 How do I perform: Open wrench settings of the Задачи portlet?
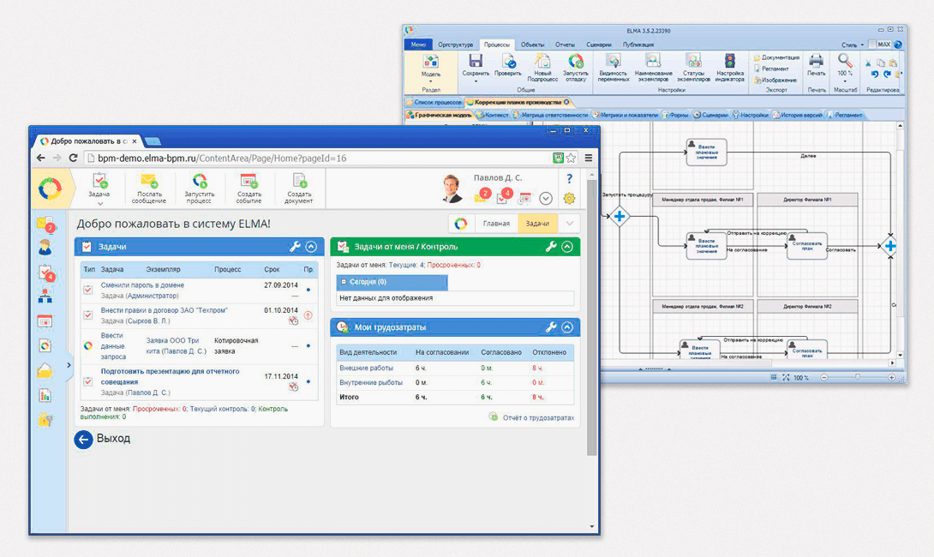(295, 247)
